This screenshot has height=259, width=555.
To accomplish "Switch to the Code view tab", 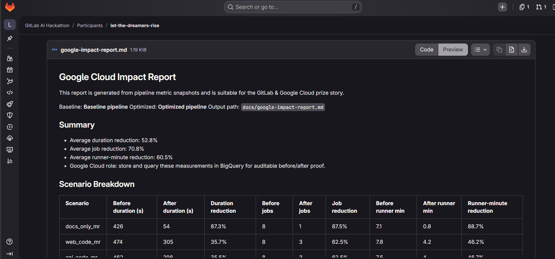I will pos(427,50).
